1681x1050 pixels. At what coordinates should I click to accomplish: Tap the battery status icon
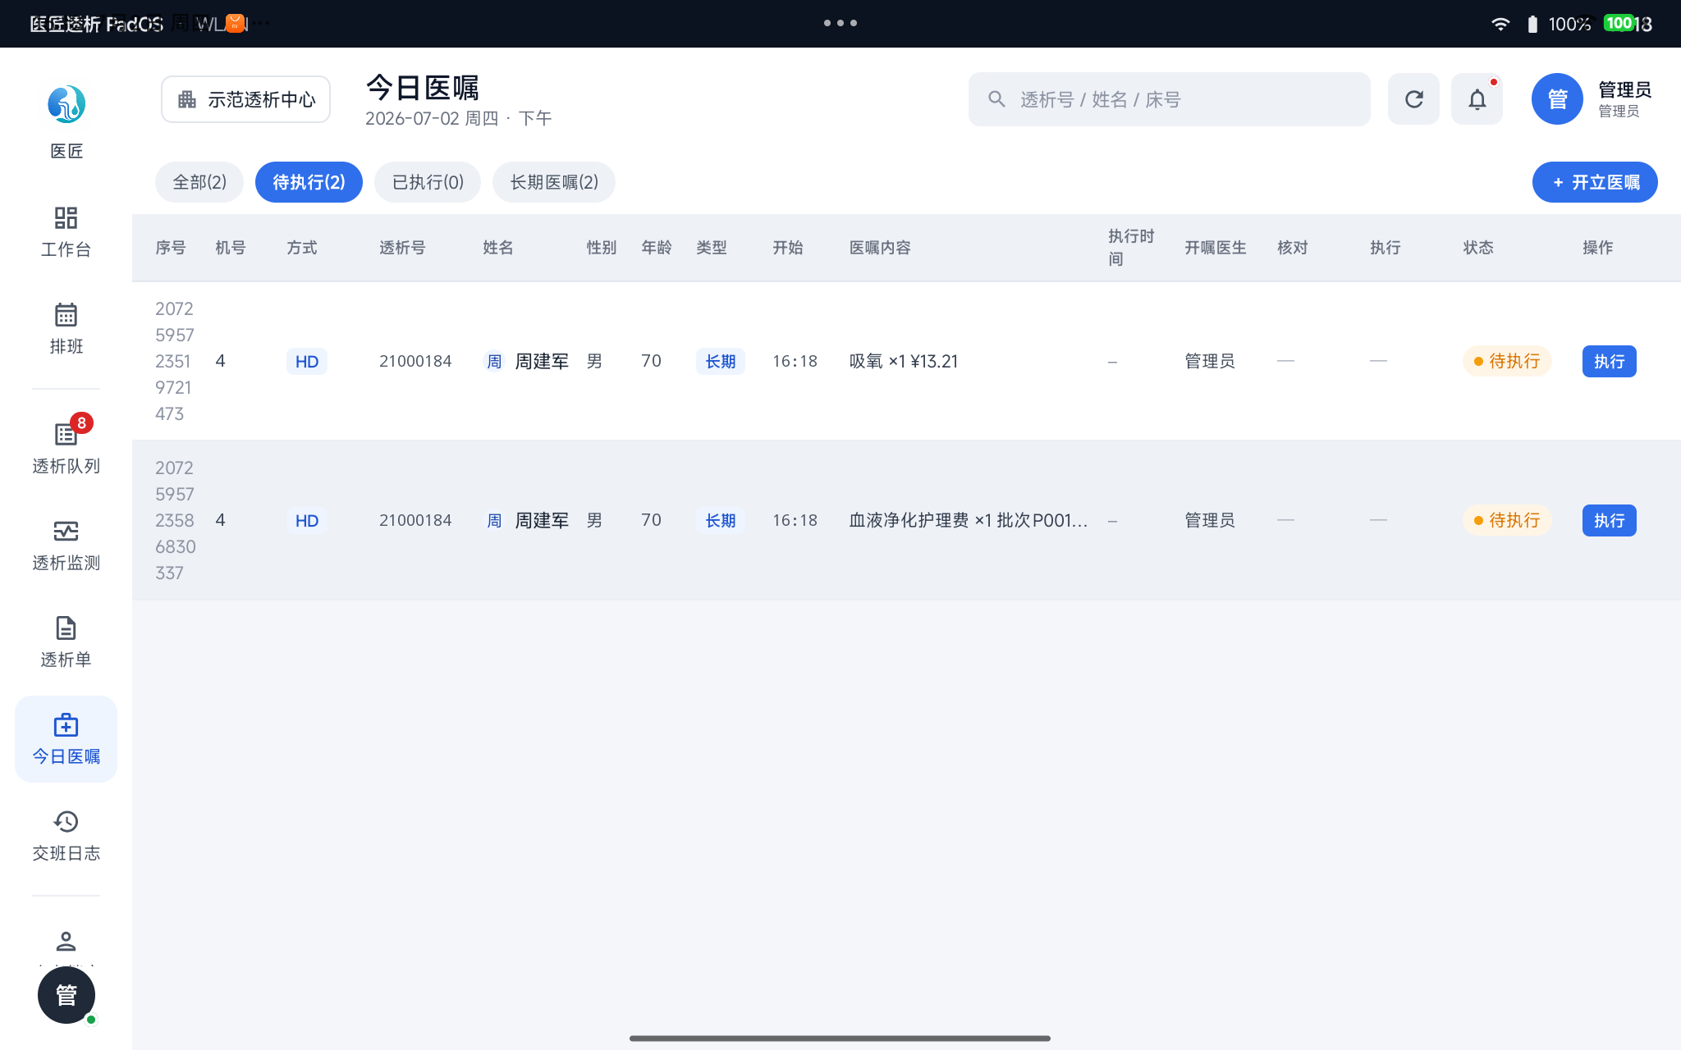1532,24
